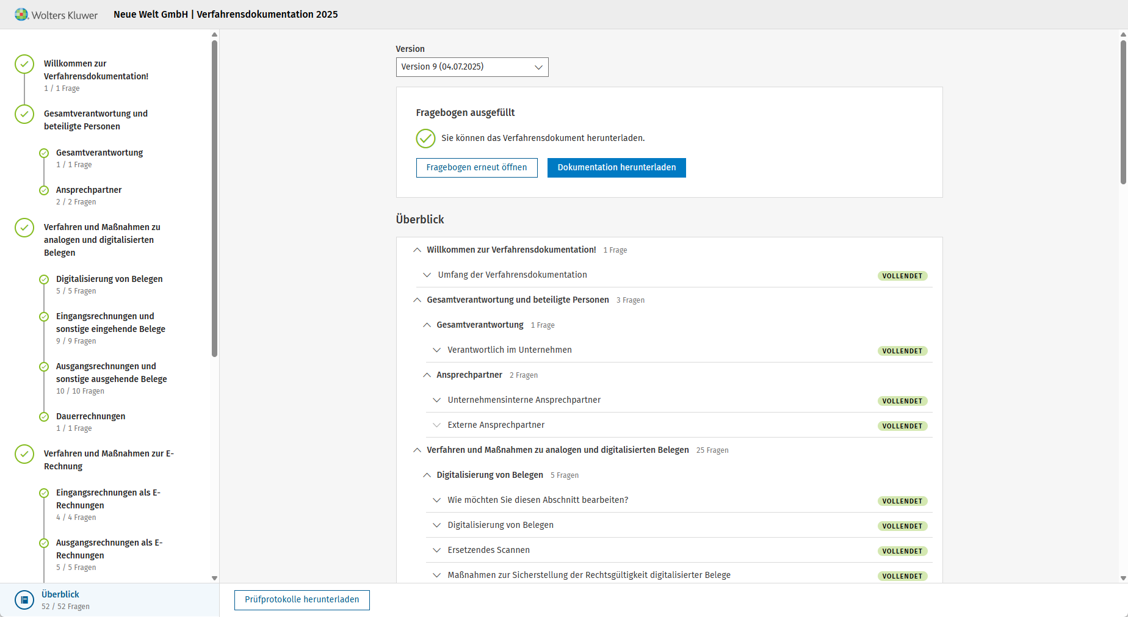Click the Wolters Kluwer logo
This screenshot has height=617, width=1128.
(x=56, y=15)
